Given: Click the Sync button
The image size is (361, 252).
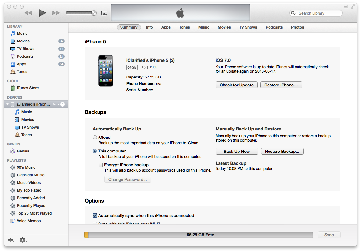Looking at the screenshot, I should [x=329, y=235].
